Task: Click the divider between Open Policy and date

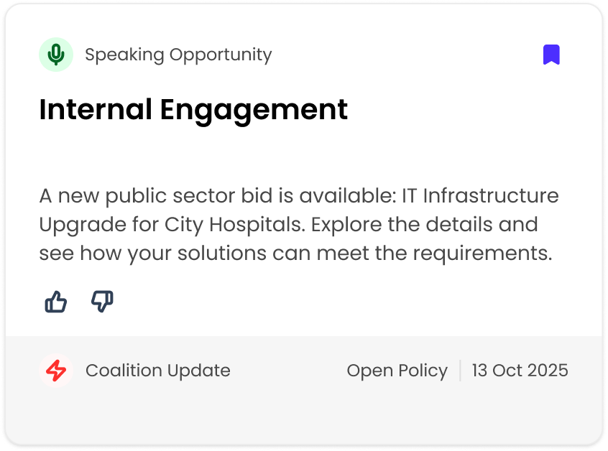Action: pos(460,371)
